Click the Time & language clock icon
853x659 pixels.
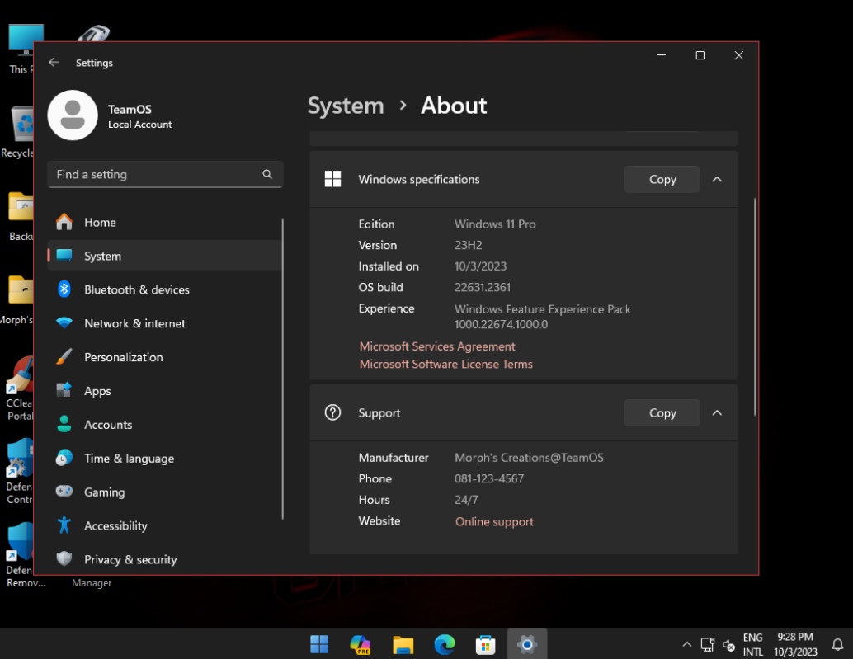(64, 458)
